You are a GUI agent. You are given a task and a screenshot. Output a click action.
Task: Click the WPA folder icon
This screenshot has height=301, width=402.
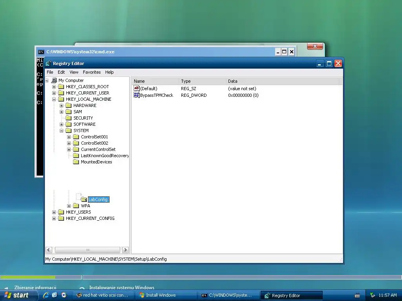click(x=76, y=206)
